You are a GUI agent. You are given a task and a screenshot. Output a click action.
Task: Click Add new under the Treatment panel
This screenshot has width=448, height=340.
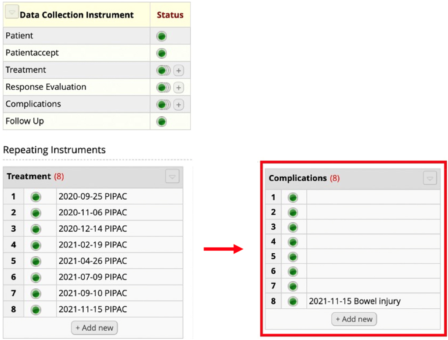94,327
